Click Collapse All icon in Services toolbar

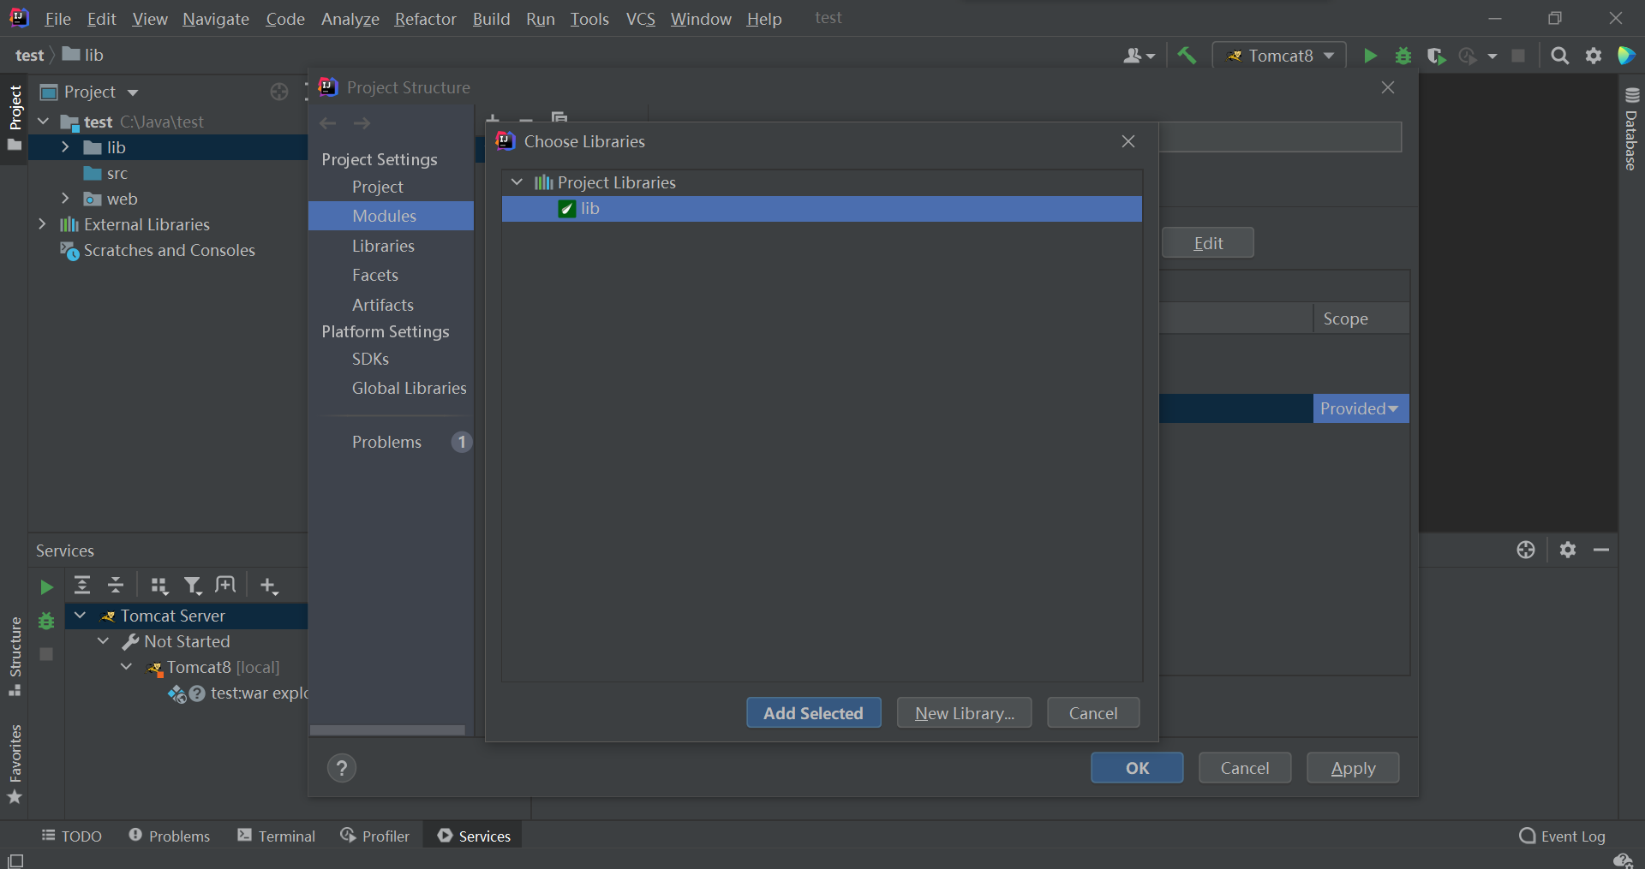[116, 586]
